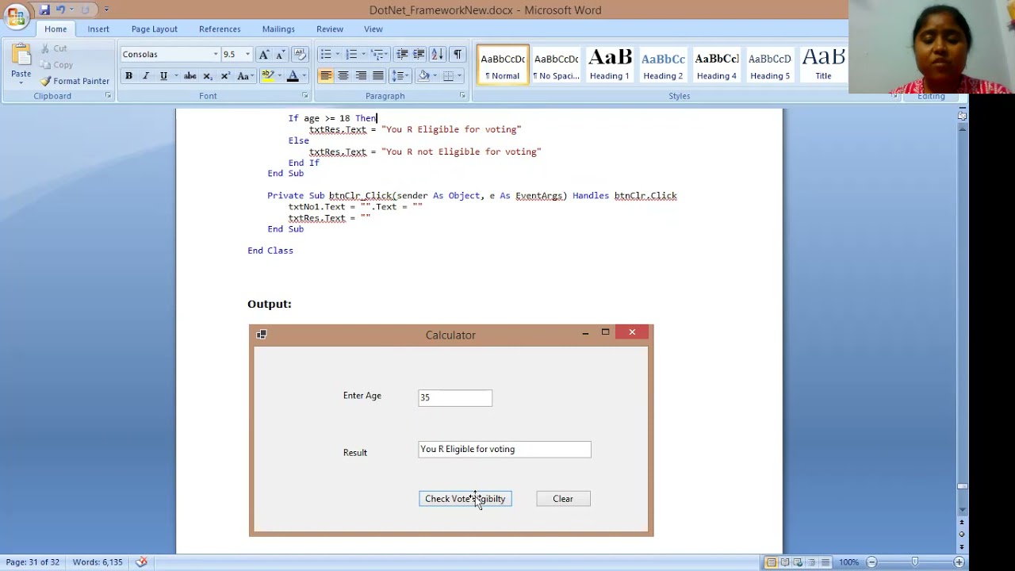Click the zoom out minus button
The image size is (1015, 571).
(871, 562)
